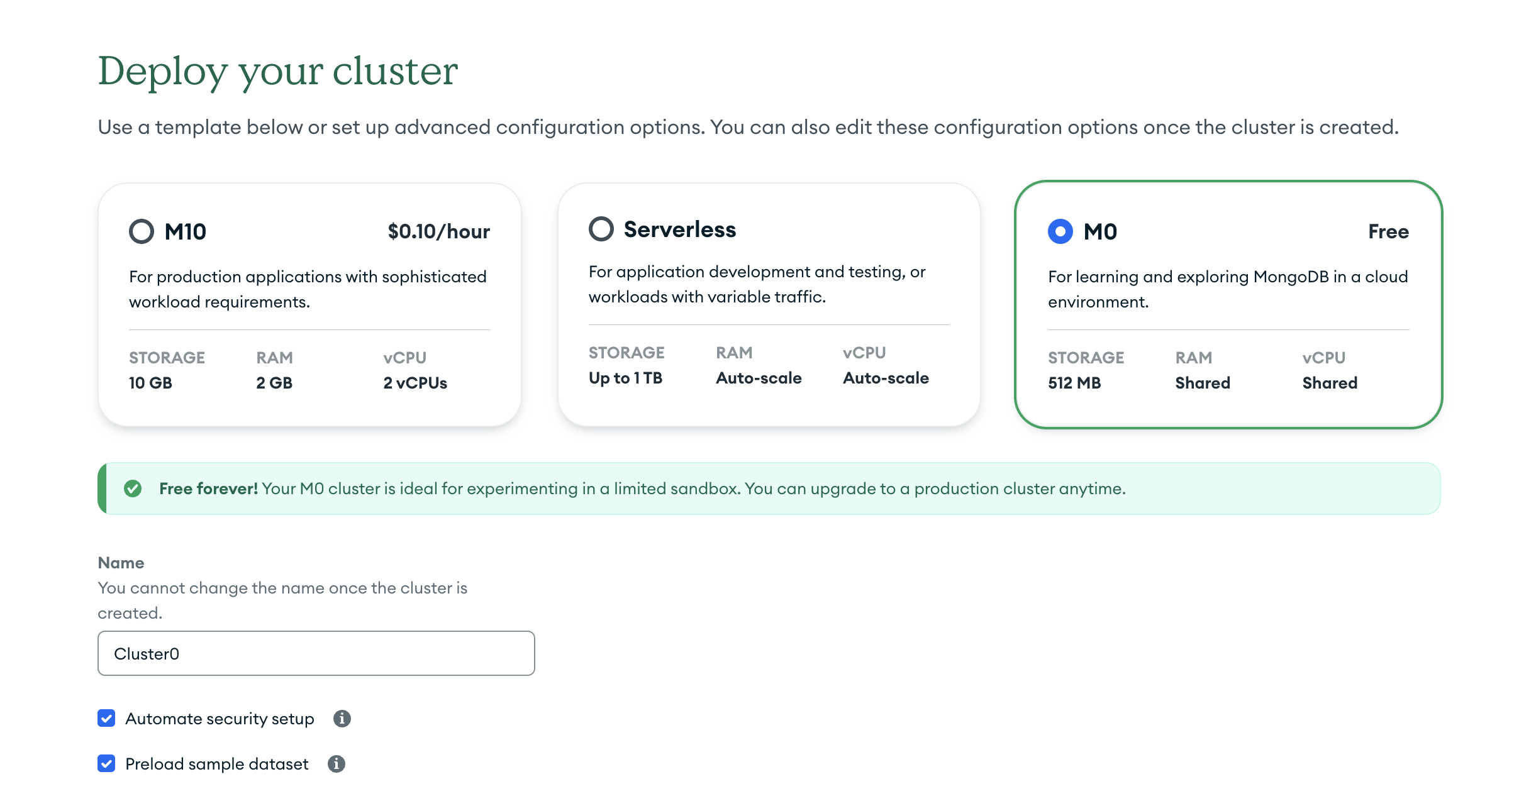Click Serverless Up to 1 TB storage value
Screen dimensions: 1536x801
[625, 378]
